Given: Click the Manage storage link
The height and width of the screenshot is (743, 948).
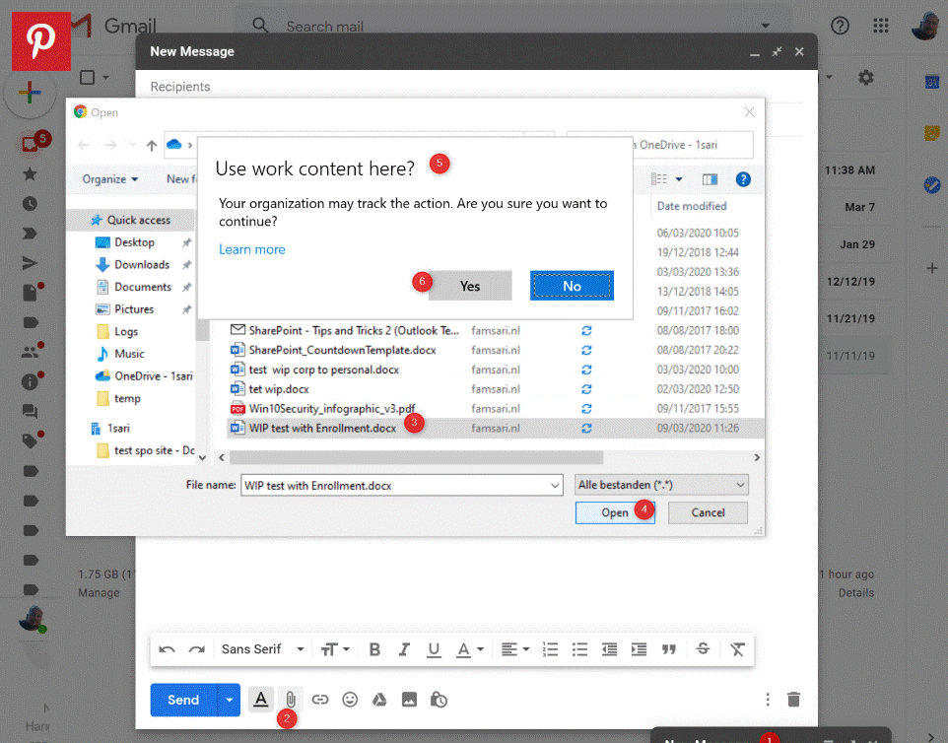Looking at the screenshot, I should click(x=99, y=593).
